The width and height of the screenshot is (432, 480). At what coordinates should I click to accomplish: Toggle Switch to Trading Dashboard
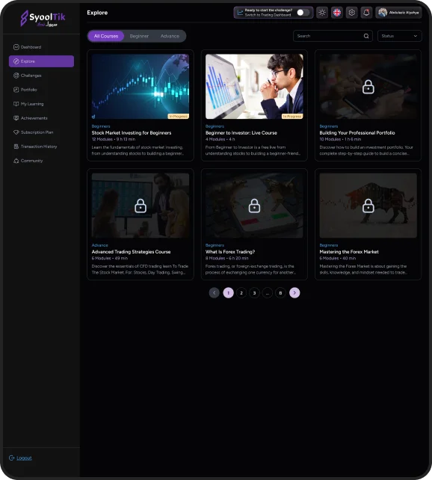coord(303,13)
